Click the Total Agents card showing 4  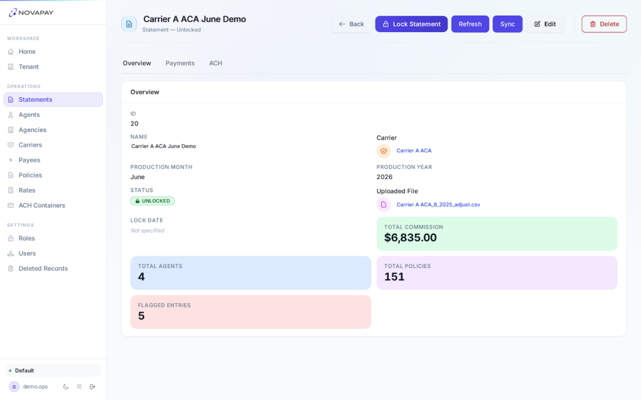pos(250,273)
